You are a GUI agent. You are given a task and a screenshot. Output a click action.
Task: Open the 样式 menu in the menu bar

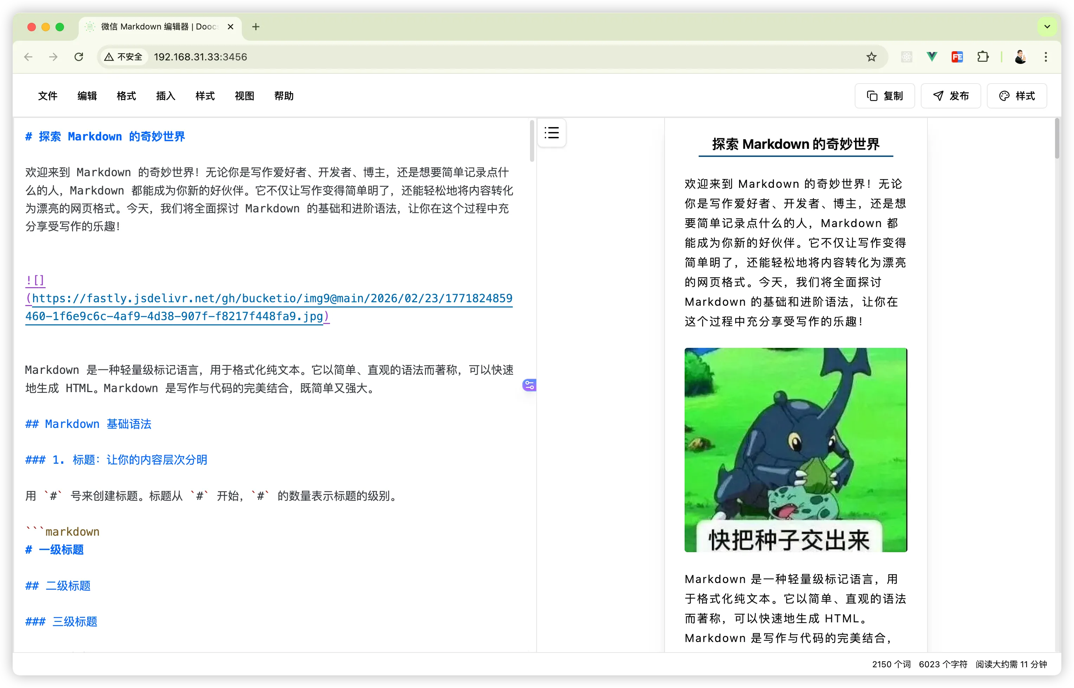tap(205, 96)
